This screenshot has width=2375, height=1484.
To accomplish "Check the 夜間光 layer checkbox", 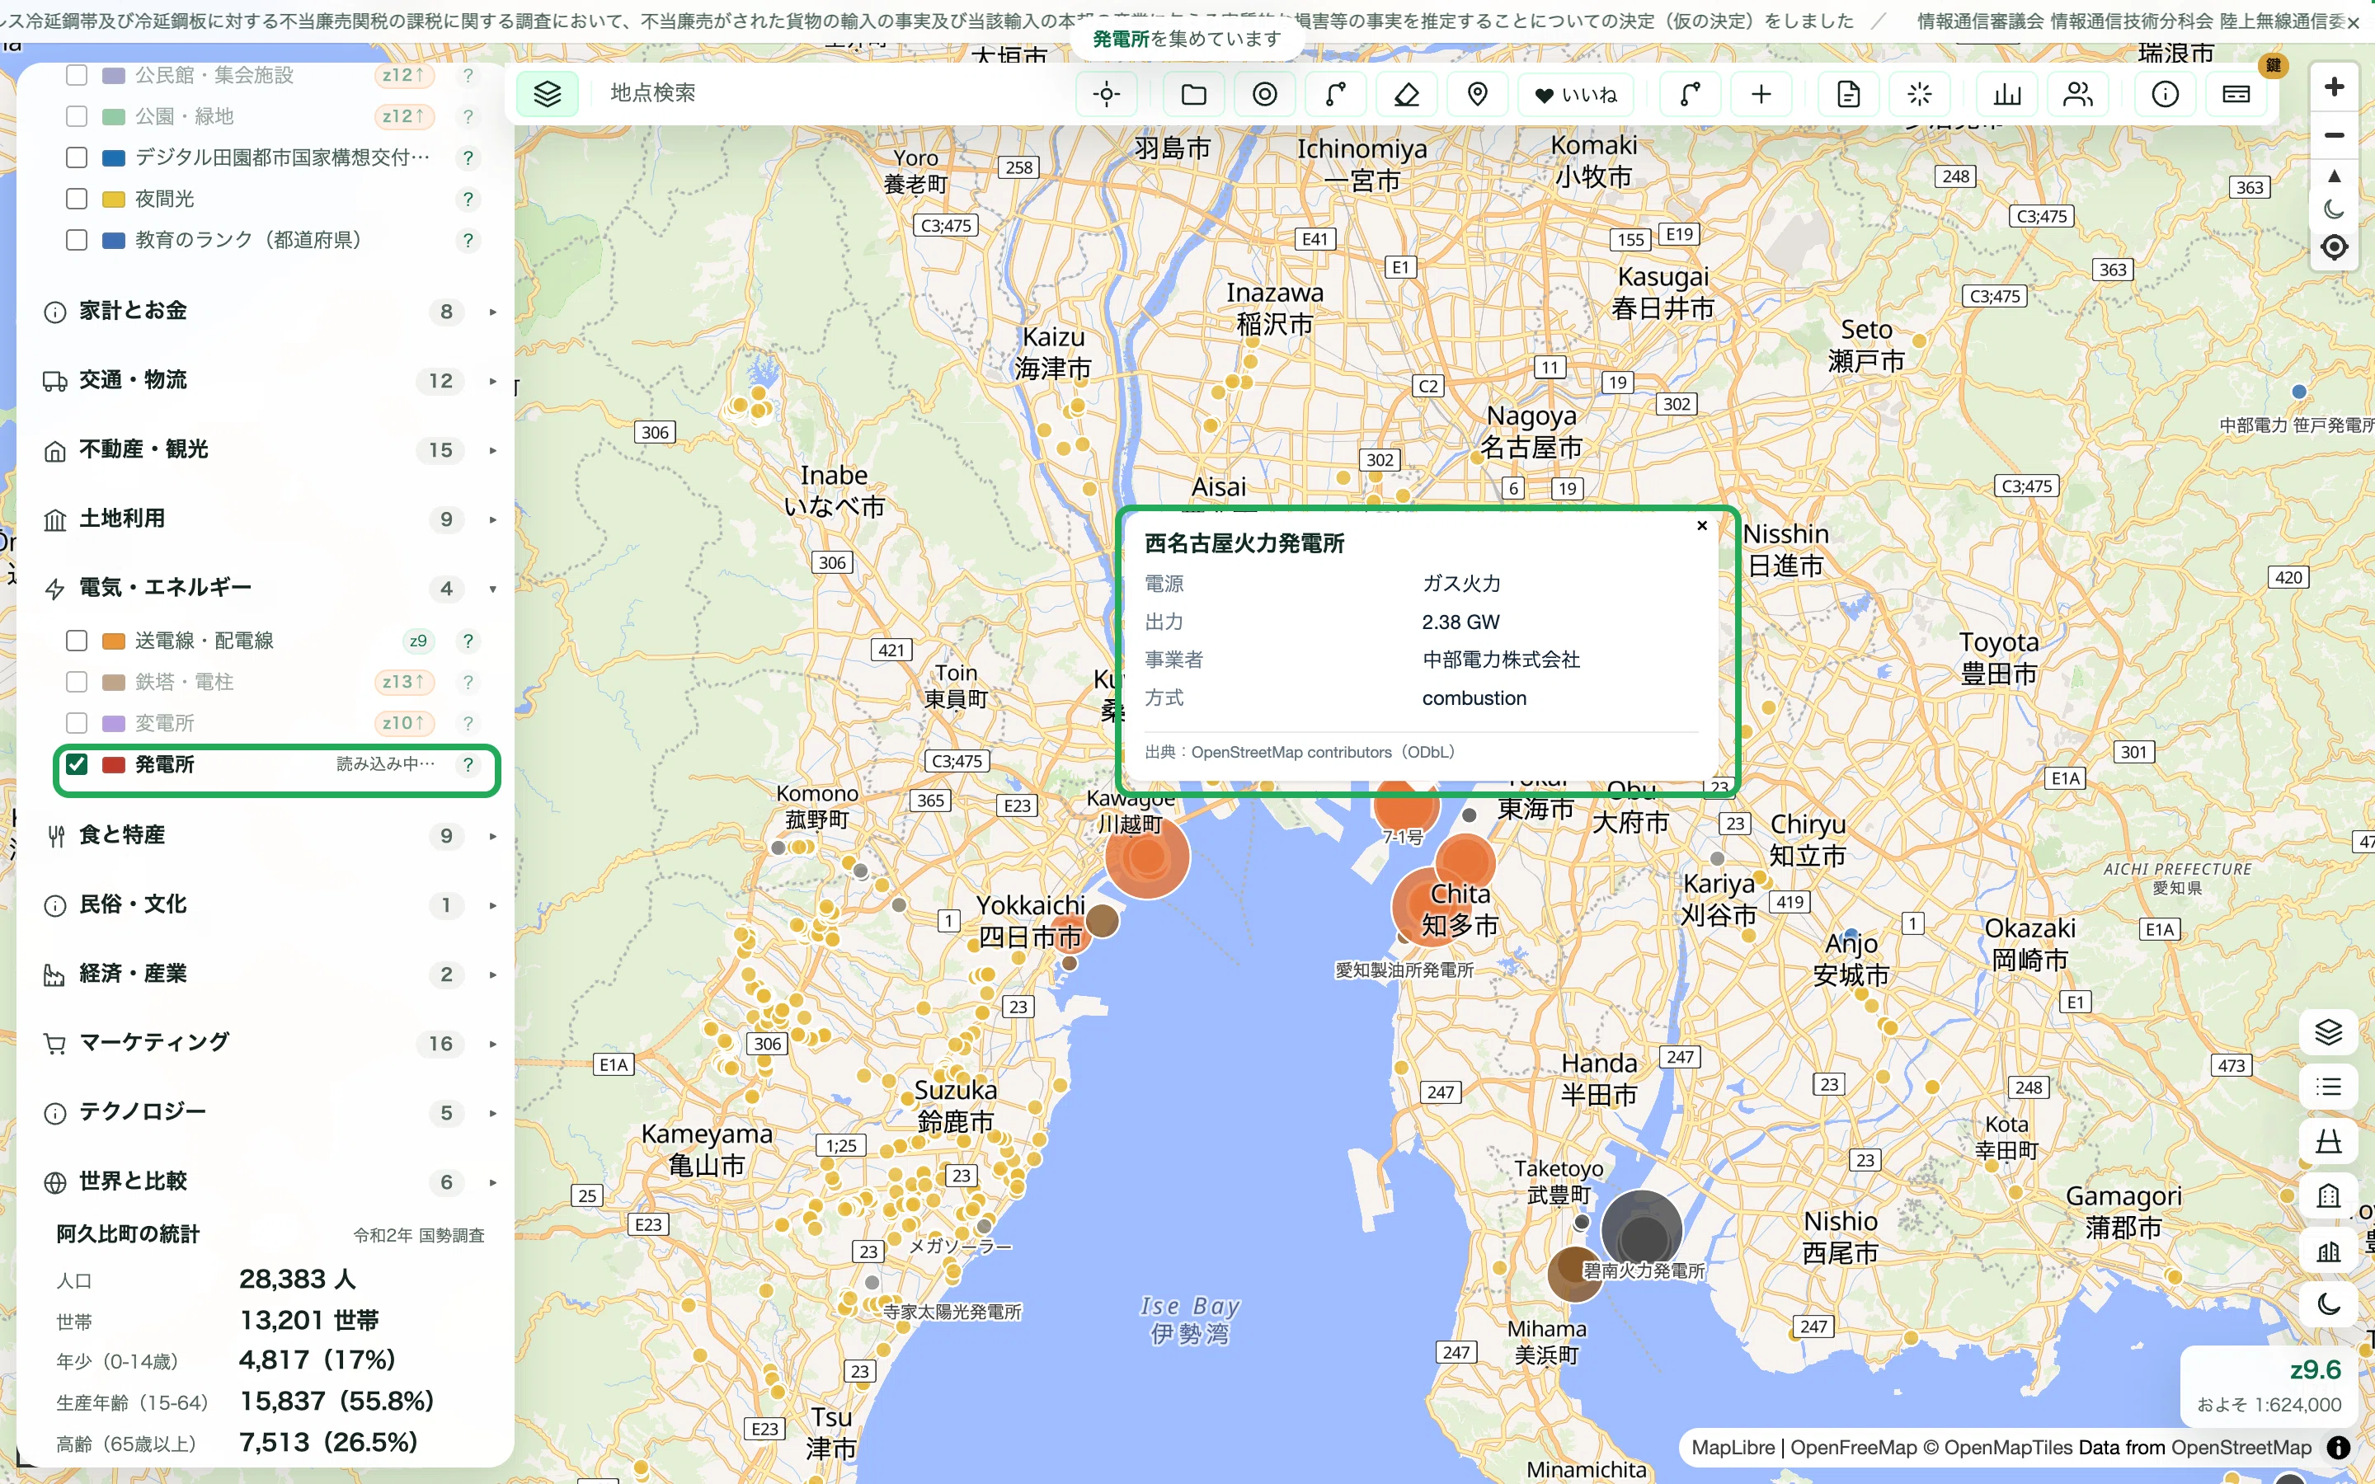I will pyautogui.click(x=77, y=198).
